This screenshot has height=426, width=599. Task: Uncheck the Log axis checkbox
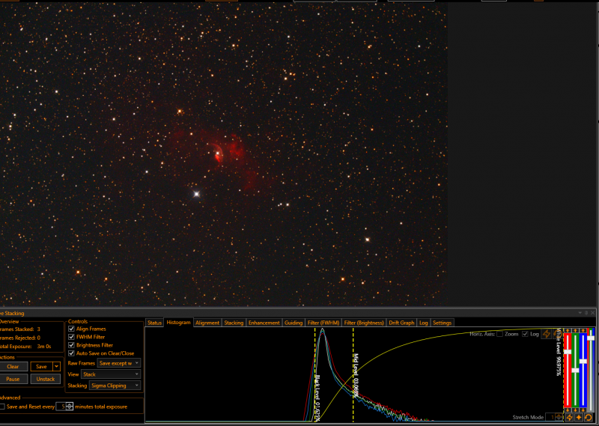(x=525, y=334)
